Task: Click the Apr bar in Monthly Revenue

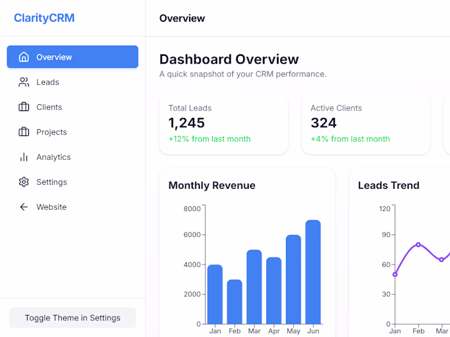Action: point(274,291)
